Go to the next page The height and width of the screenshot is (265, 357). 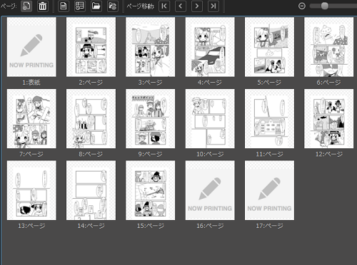pyautogui.click(x=197, y=6)
